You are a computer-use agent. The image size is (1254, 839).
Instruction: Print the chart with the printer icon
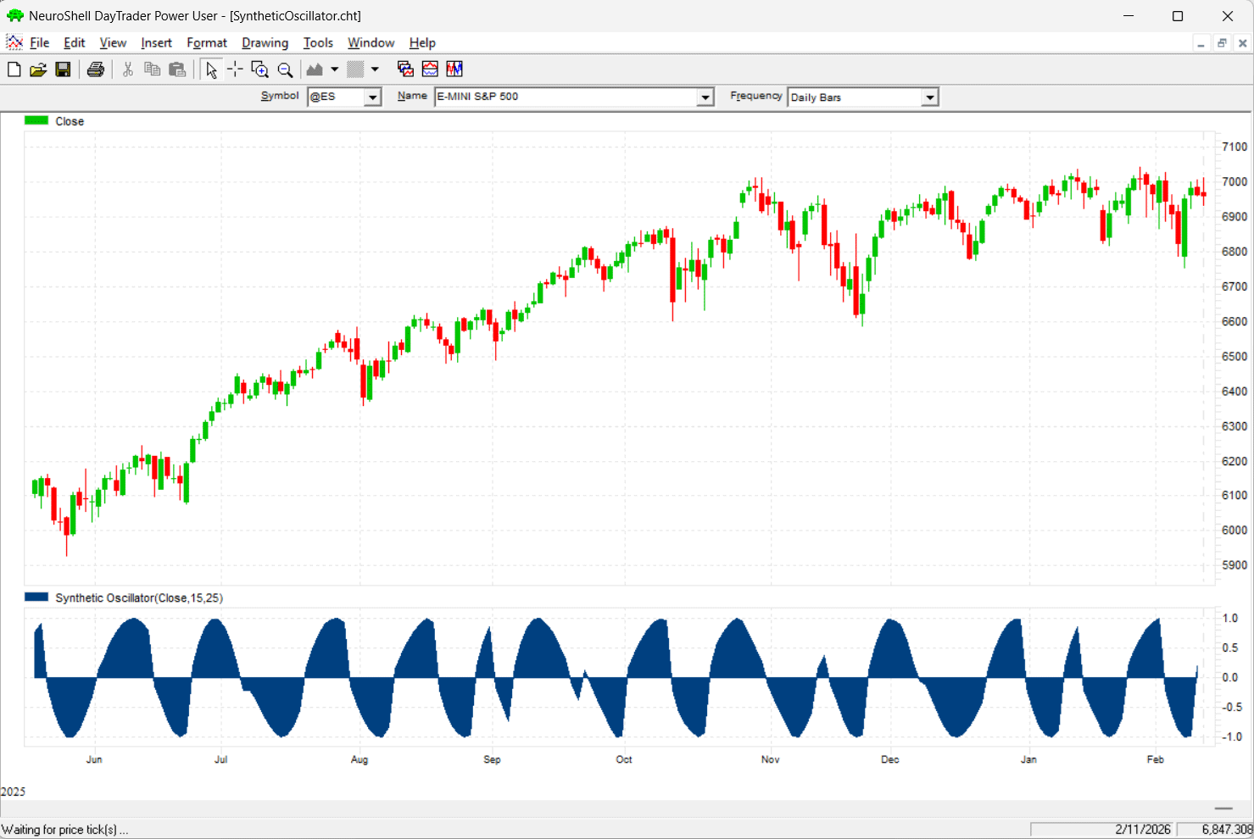96,69
